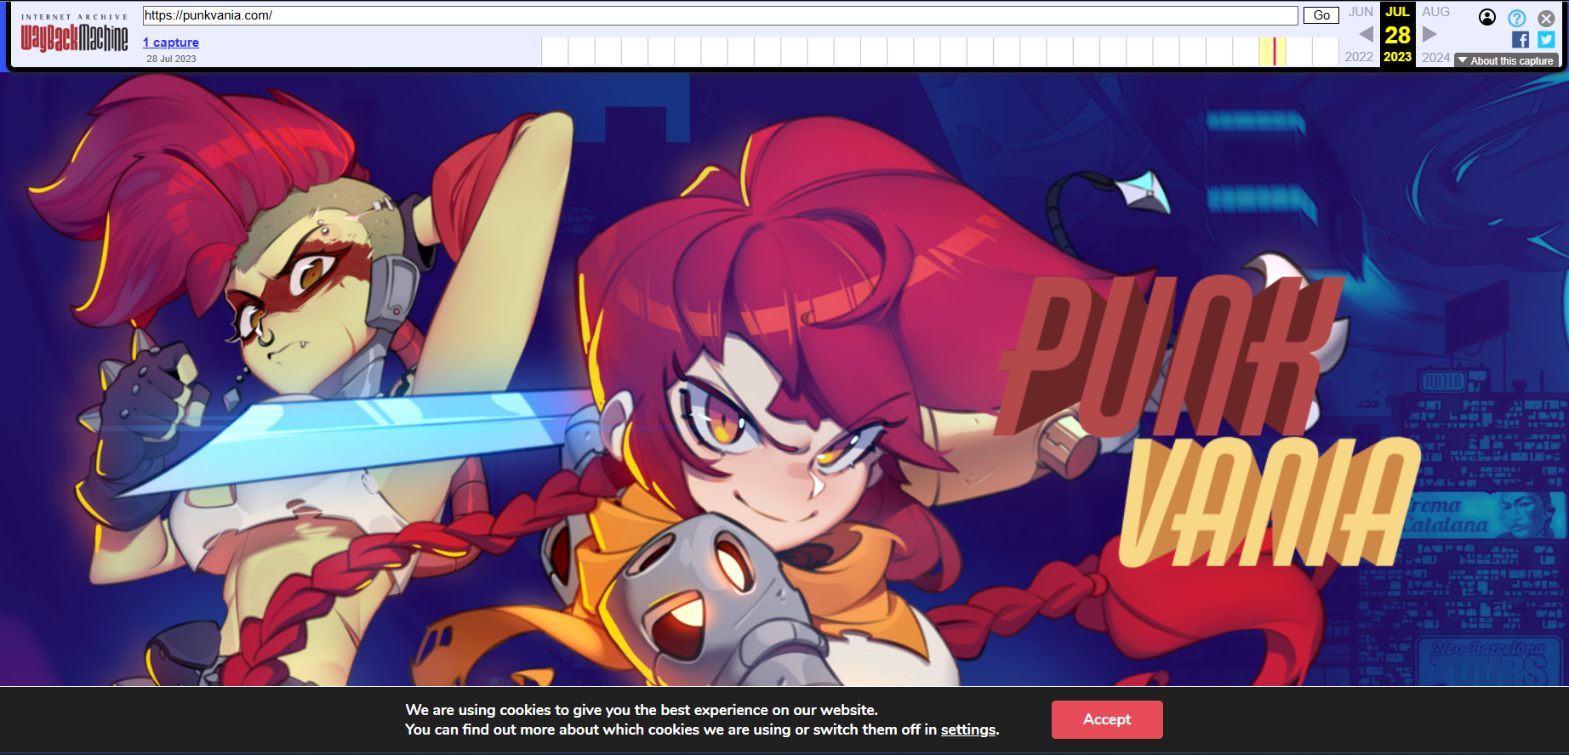Image resolution: width=1569 pixels, height=755 pixels.
Task: Jump to year 2024
Action: [x=1435, y=57]
